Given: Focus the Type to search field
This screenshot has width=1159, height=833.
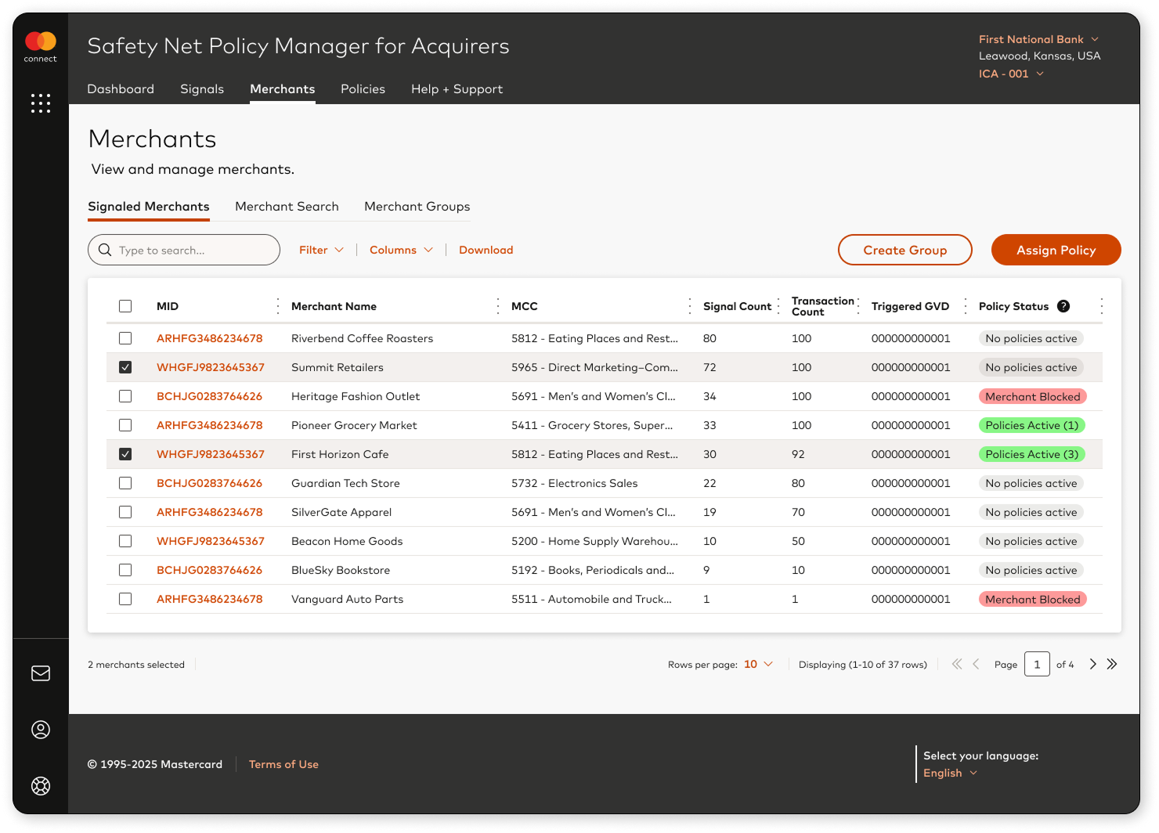Looking at the screenshot, I should pos(184,250).
